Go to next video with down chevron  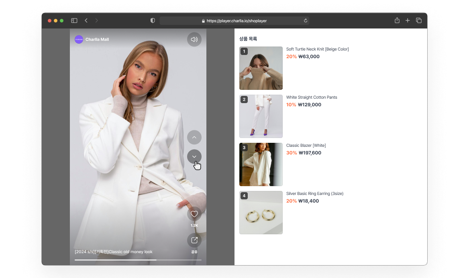coord(194,156)
